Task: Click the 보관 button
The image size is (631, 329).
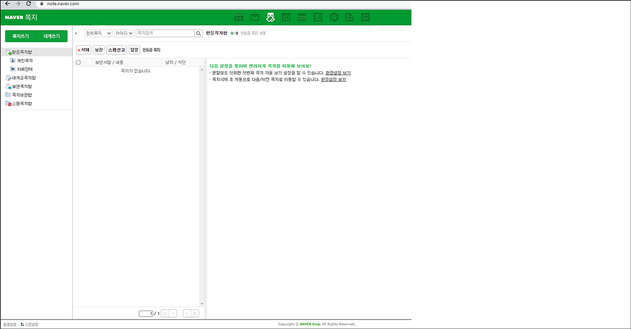Action: click(x=99, y=50)
